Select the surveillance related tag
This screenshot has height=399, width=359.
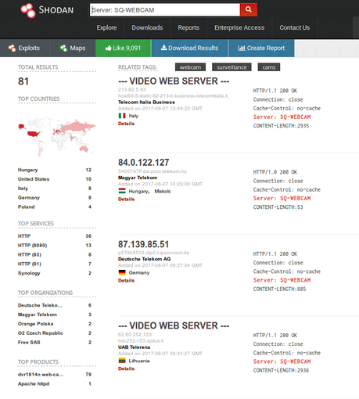(232, 67)
